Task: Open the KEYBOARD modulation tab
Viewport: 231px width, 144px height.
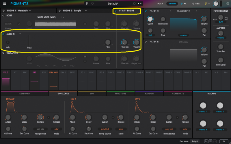Action: pyautogui.click(x=25, y=93)
